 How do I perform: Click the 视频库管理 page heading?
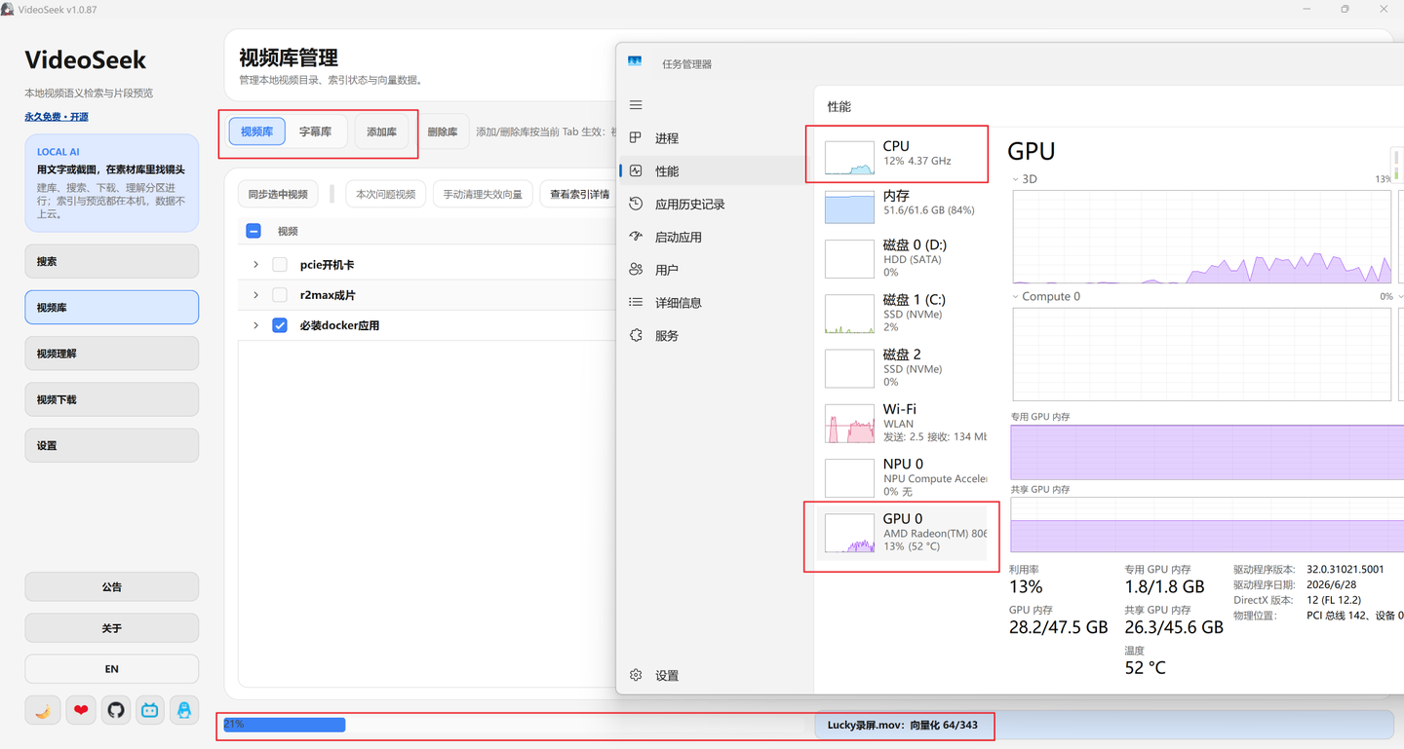(x=289, y=58)
